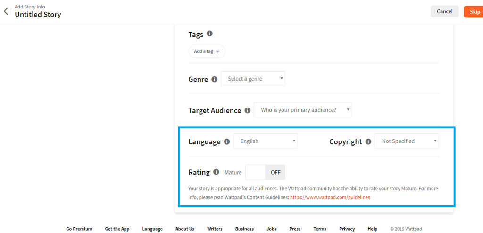483x233 pixels.
Task: Click info icon beside Target Audience
Action: 247,110
